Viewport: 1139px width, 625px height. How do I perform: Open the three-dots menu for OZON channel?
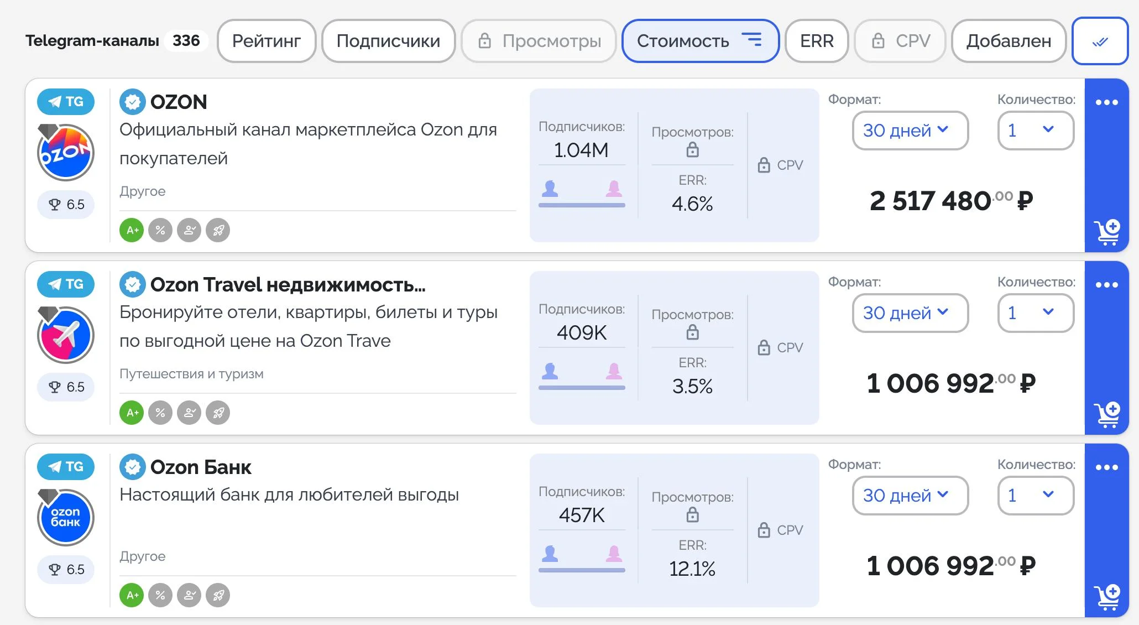[x=1106, y=102]
